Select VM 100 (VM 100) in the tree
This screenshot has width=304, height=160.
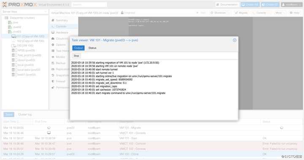pyautogui.click(x=22, y=46)
